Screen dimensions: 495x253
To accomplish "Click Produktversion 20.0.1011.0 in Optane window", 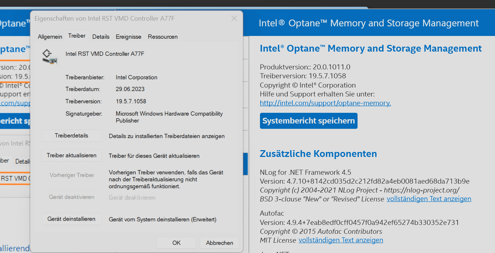I will (x=305, y=67).
